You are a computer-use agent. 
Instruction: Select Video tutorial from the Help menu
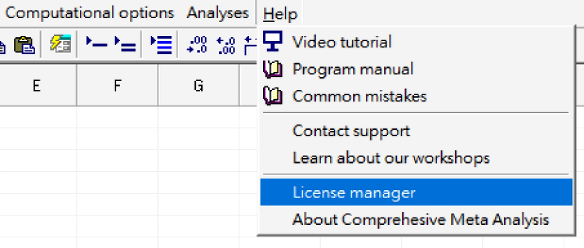pyautogui.click(x=342, y=42)
